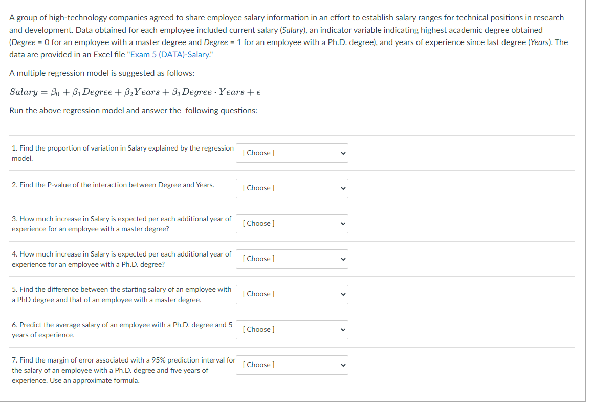Click the word Salary in the regression equation

pos(24,92)
